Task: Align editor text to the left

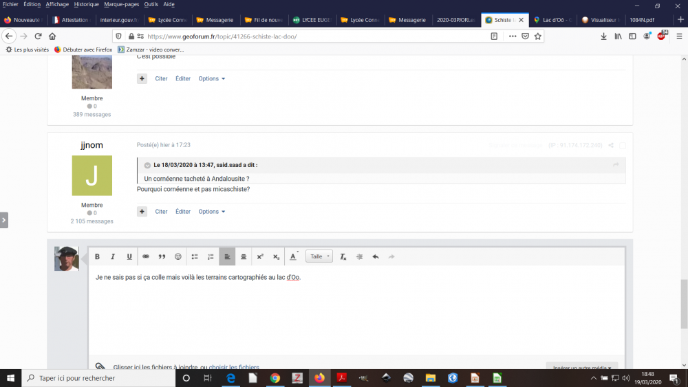Action: (227, 257)
